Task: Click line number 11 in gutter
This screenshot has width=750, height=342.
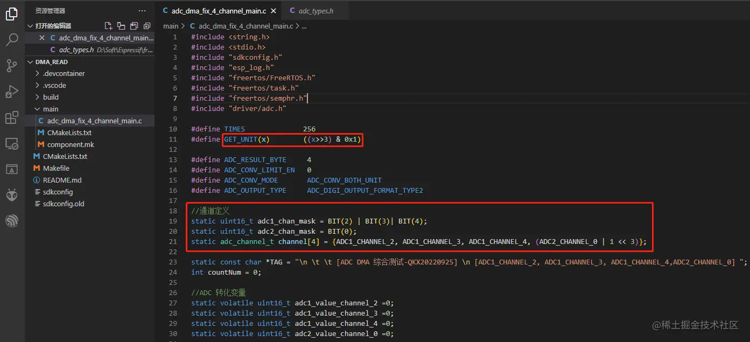Action: [173, 139]
